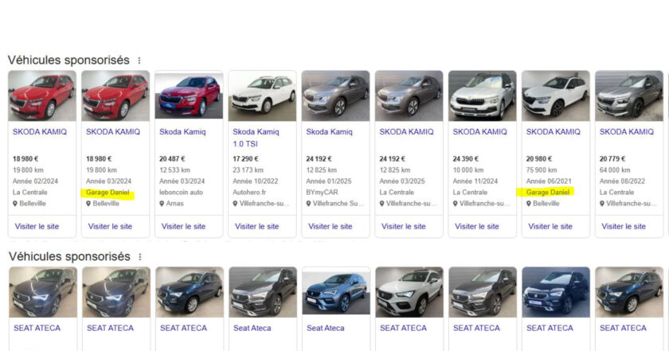
Task: Click the location pin icon next to Arnas
Action: [x=162, y=204]
